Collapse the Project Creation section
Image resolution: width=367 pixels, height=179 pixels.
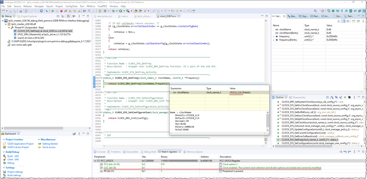point(4,140)
